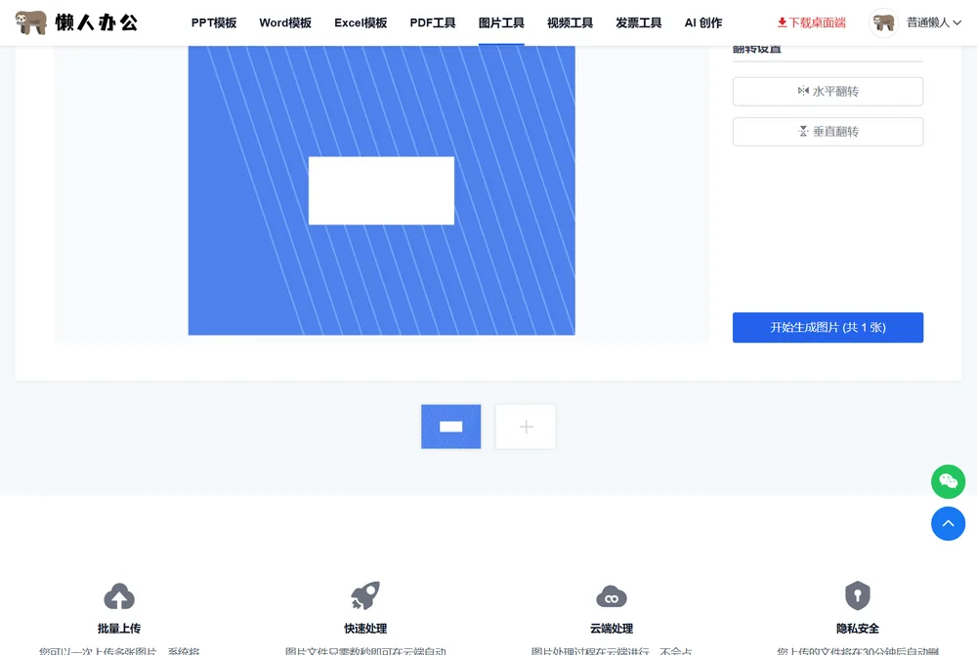This screenshot has height=655, width=977.
Task: Open the Excel模板 menu
Action: 361,23
